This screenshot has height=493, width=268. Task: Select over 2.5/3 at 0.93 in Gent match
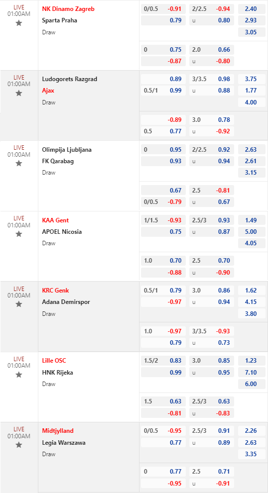click(x=212, y=220)
